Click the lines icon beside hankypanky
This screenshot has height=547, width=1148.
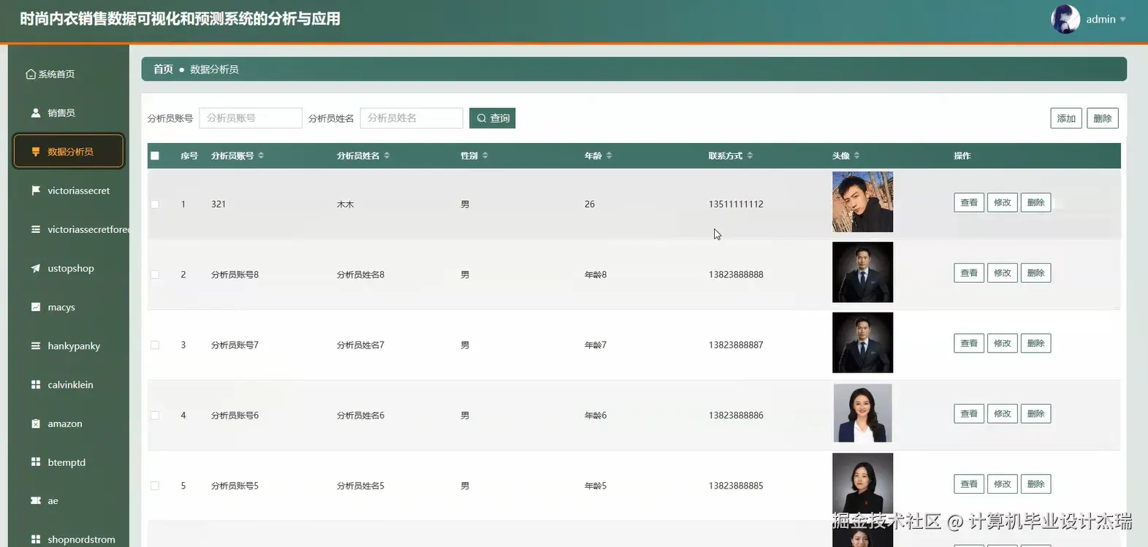[x=35, y=345]
